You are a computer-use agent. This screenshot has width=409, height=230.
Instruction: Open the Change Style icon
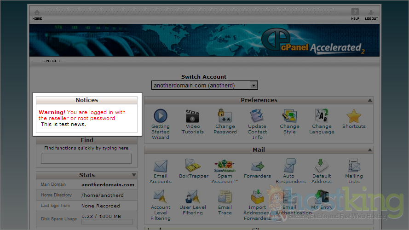click(x=289, y=116)
